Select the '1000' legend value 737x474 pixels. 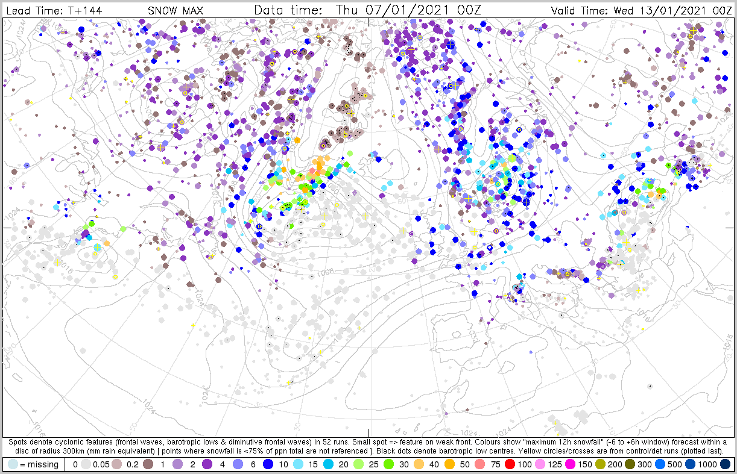click(x=707, y=464)
